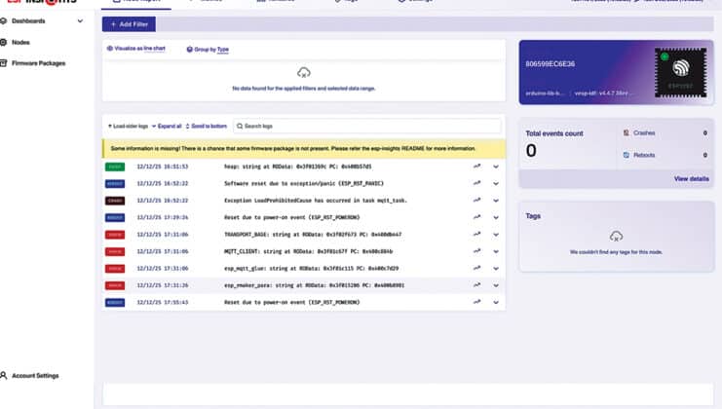
Task: Click the MQTT_CLIENT string message text
Action: click(x=309, y=251)
